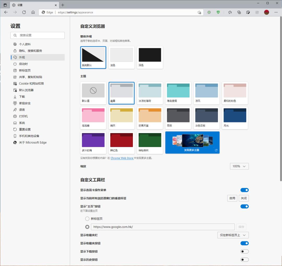Open 隐私、搜索和服务 in settings sidebar

pos(30,51)
